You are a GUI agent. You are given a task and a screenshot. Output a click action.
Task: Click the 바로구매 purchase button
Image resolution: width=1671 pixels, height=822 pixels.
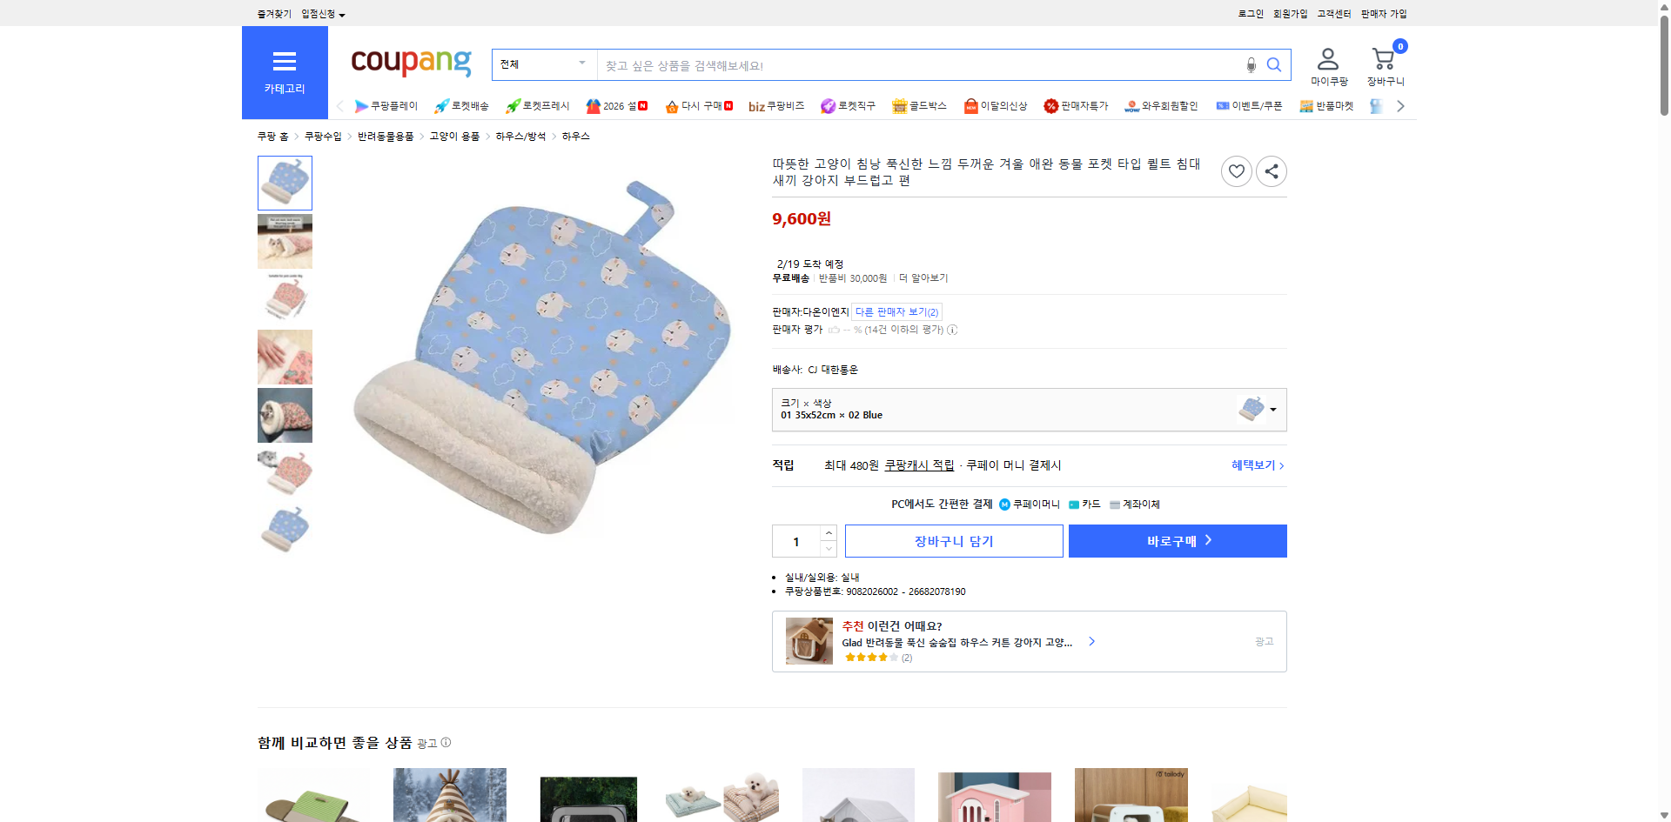(x=1177, y=540)
